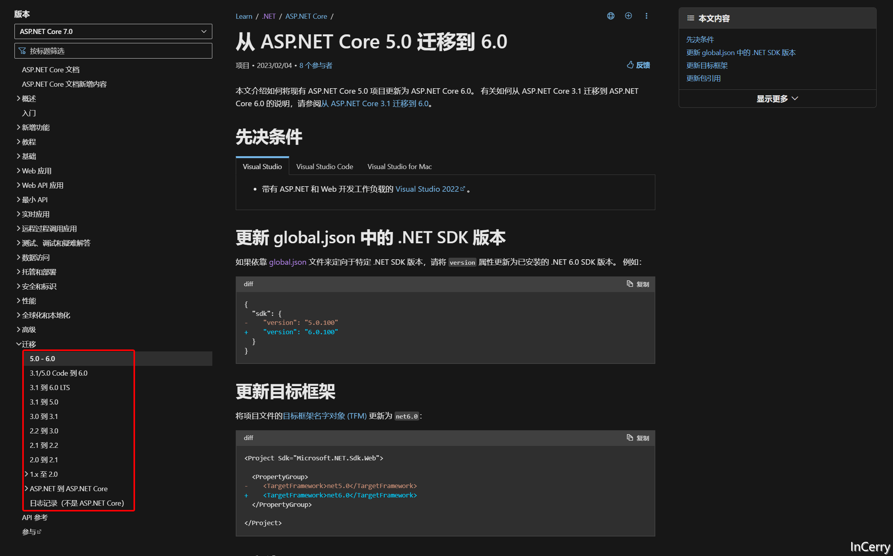Click the filter icon in the title filter box
The image size is (893, 556).
(22, 51)
